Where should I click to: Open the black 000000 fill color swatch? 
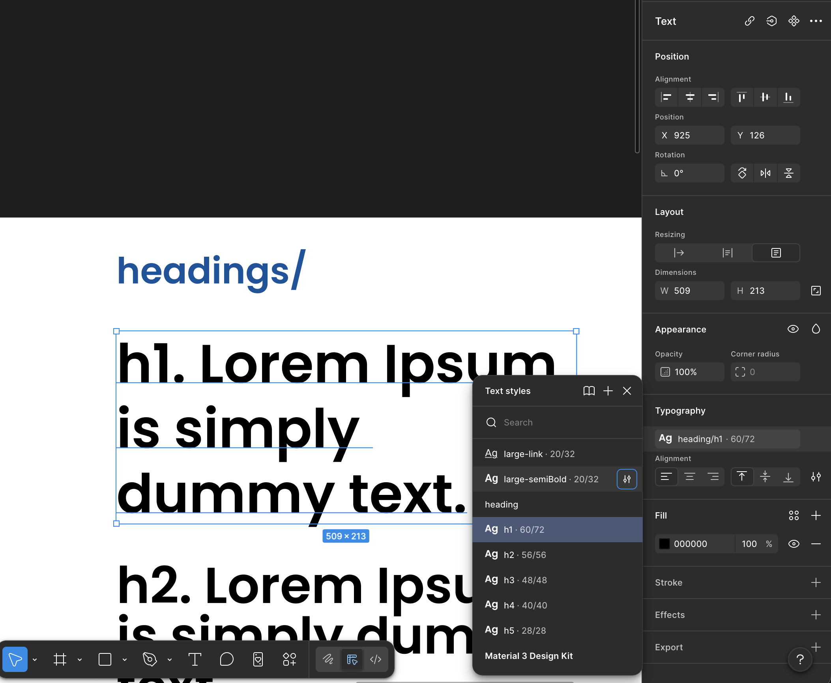click(664, 543)
